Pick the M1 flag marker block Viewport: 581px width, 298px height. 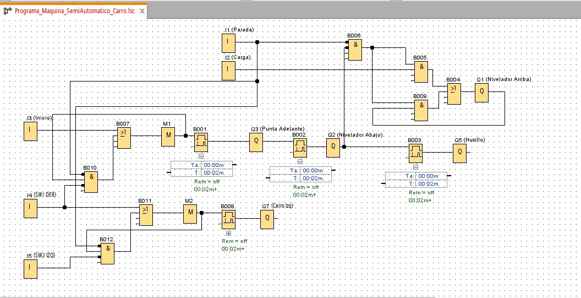coord(168,136)
